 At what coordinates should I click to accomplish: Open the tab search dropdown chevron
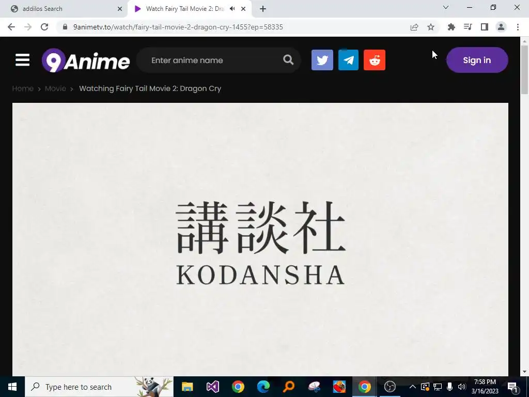point(446,7)
